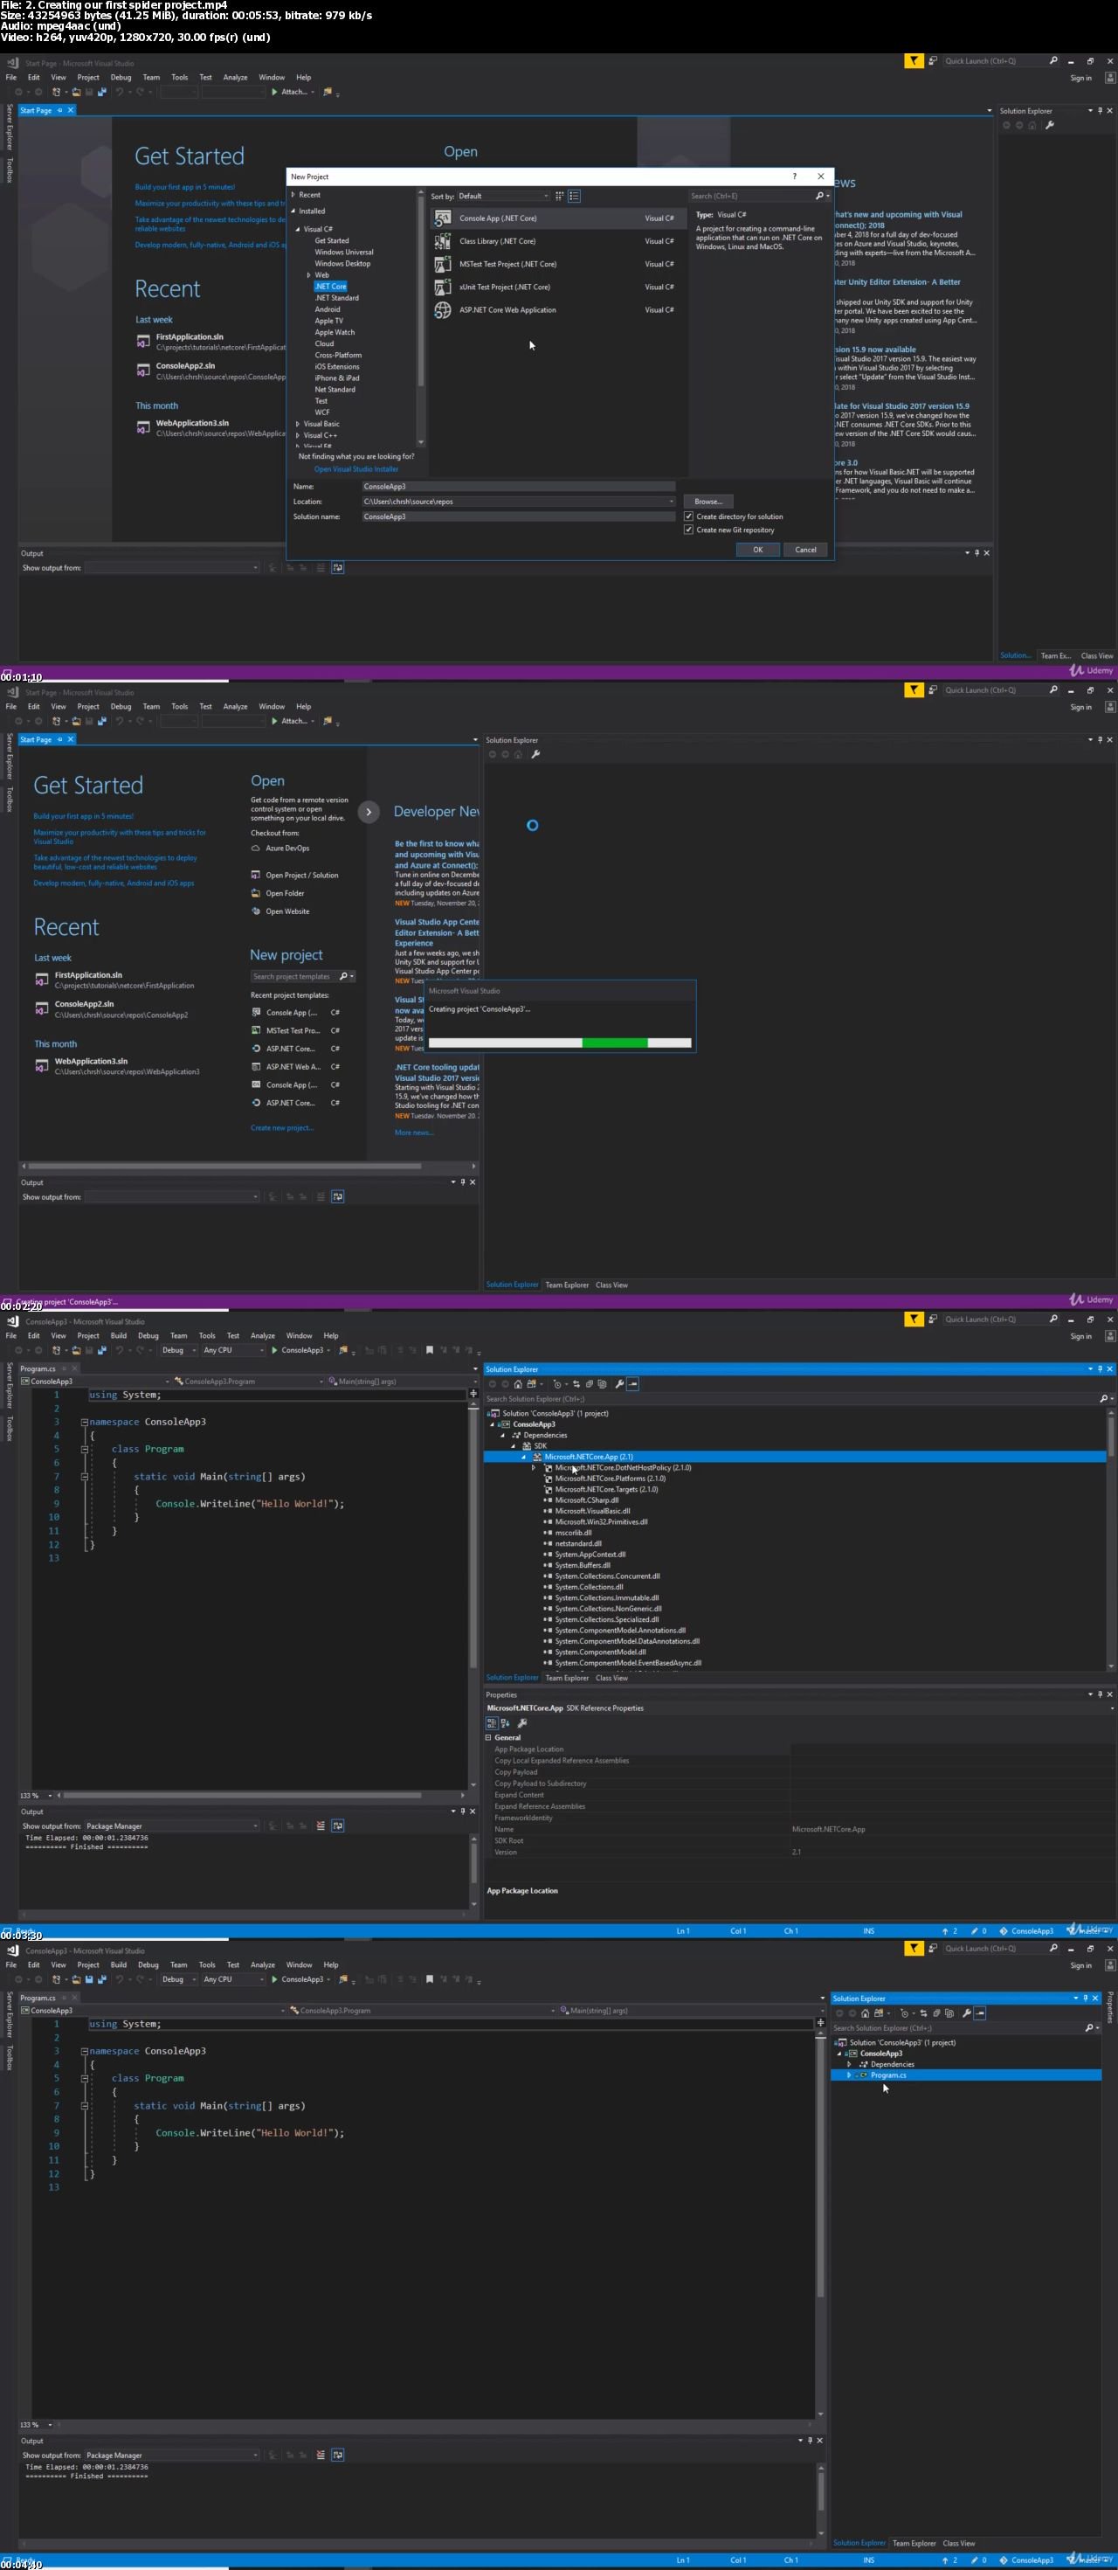Choose MSTest Test Project template icon
The height and width of the screenshot is (2570, 1118).
pyautogui.click(x=443, y=263)
